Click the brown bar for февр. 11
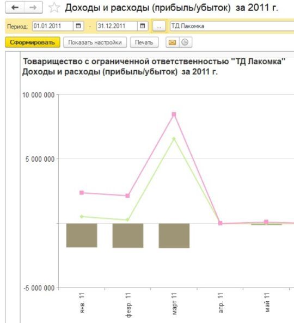 pos(128,235)
